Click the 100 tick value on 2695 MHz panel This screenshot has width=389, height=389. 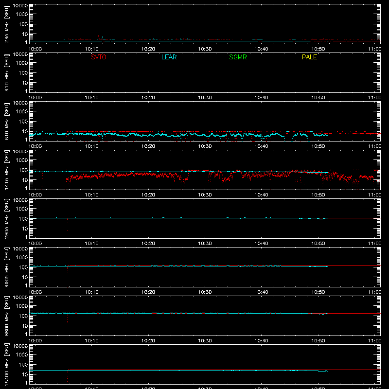[23, 219]
